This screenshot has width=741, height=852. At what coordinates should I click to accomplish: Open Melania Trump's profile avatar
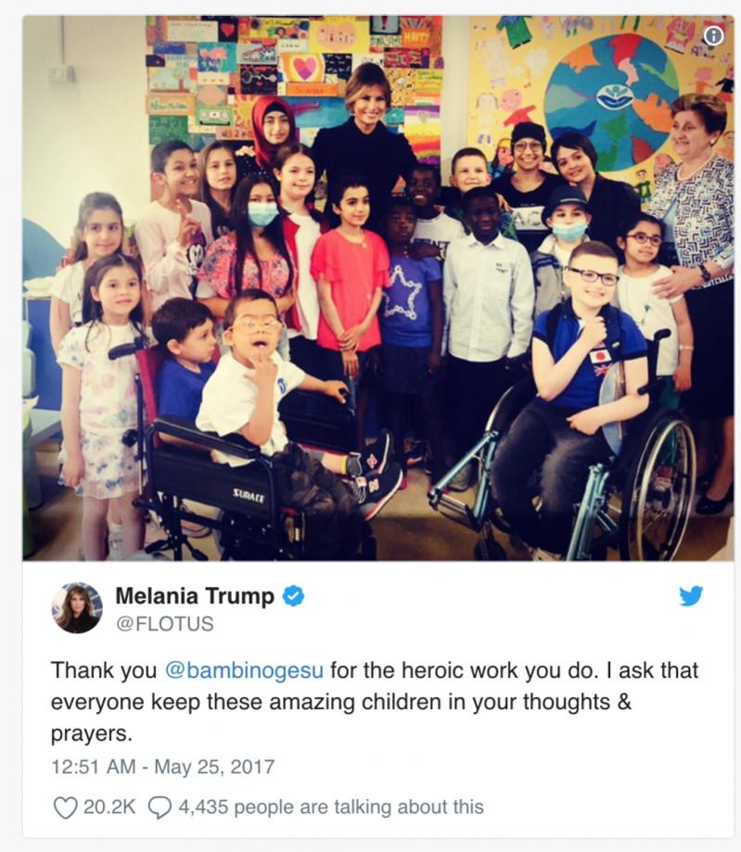(77, 608)
